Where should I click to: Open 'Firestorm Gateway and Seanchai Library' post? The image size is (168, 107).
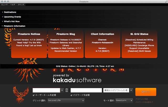66,44
